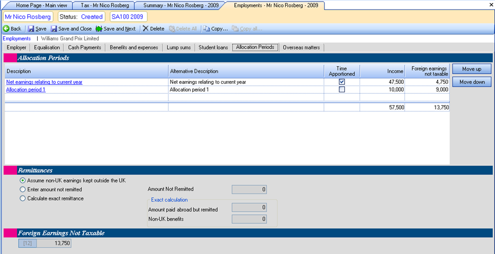Click the Save and Next green icon

click(x=99, y=29)
